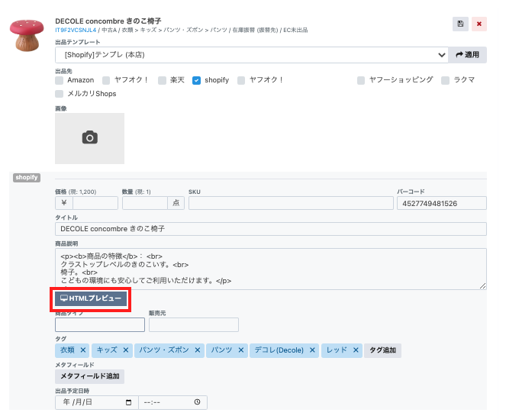Click the 出品予定日時 time field

172,402
